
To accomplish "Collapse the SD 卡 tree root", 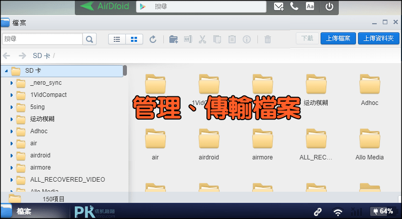I will 7,71.
